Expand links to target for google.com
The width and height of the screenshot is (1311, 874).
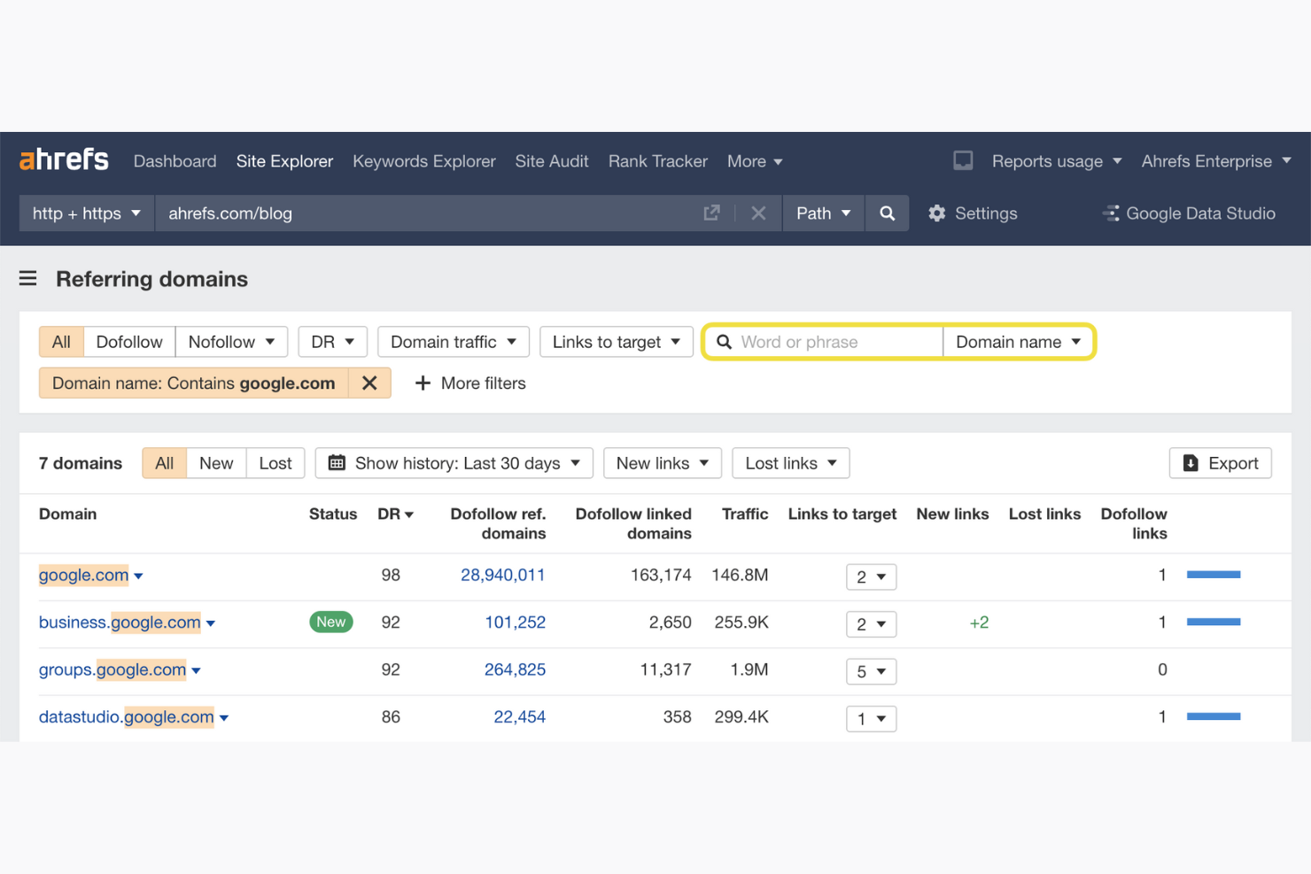[871, 577]
